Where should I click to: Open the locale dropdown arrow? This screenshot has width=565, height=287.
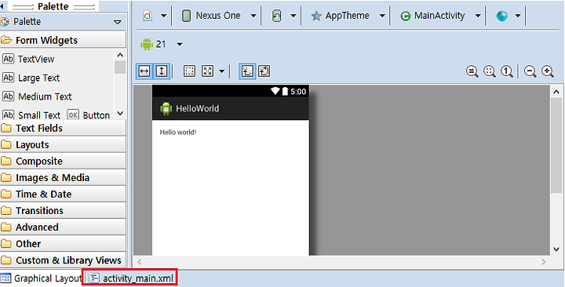(x=518, y=16)
